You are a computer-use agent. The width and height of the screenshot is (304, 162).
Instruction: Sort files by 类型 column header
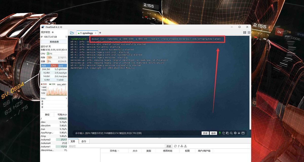pyautogui.click(x=149, y=151)
